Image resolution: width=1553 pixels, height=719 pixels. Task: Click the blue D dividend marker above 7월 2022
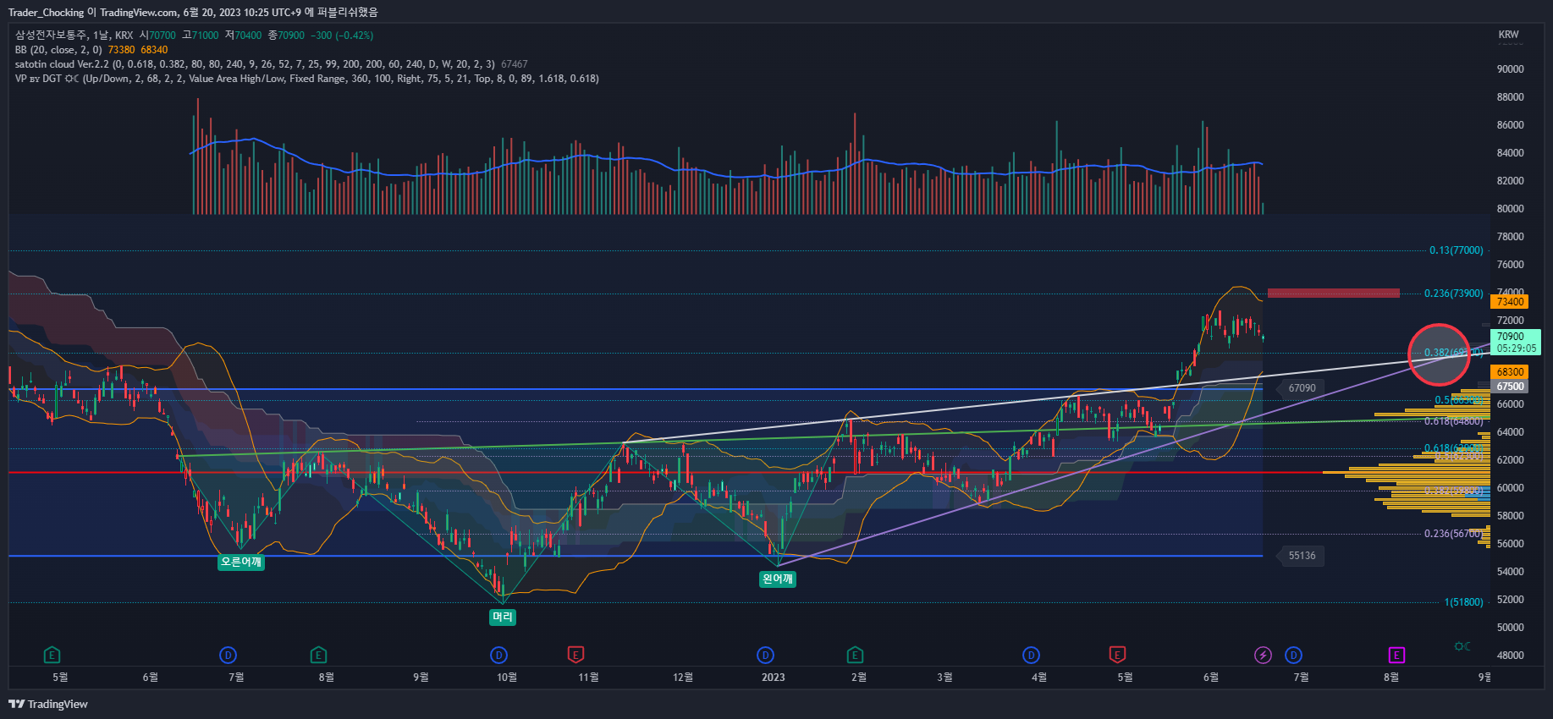(228, 655)
